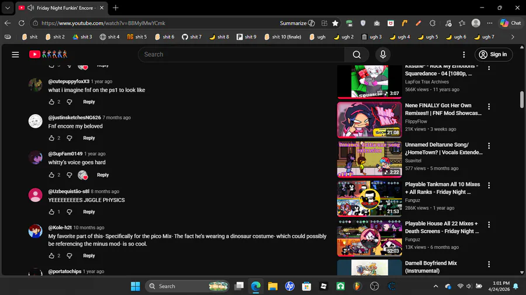The height and width of the screenshot is (295, 526).
Task: Dislike the comment by @cutepuppyfoxX3
Action: 70,101
